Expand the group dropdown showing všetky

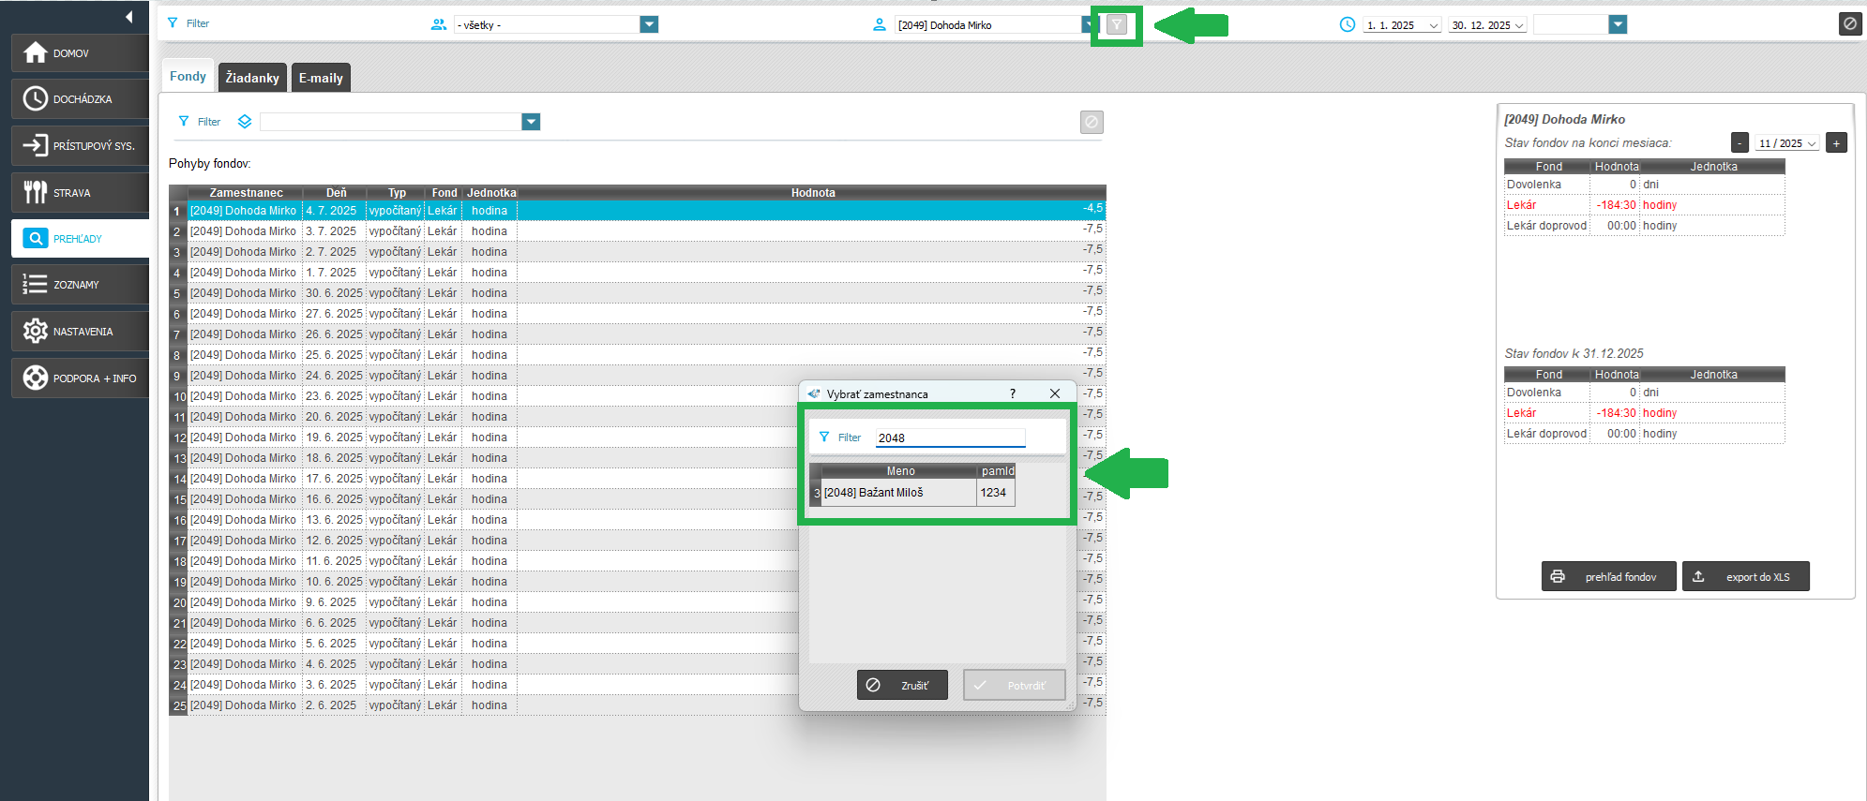pyautogui.click(x=649, y=25)
